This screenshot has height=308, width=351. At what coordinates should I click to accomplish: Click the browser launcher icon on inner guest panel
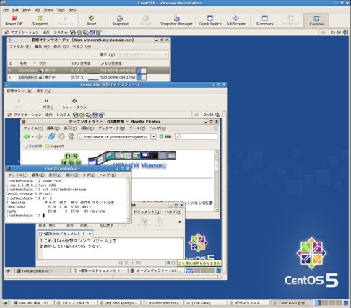pos(76,115)
